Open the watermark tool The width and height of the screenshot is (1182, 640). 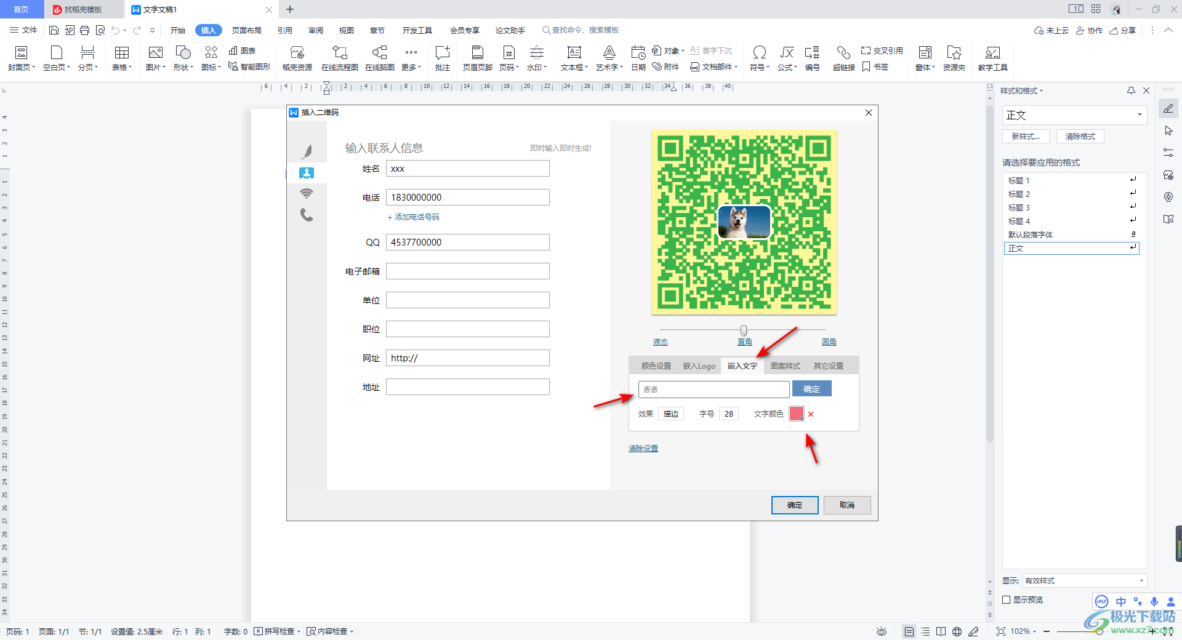[537, 58]
